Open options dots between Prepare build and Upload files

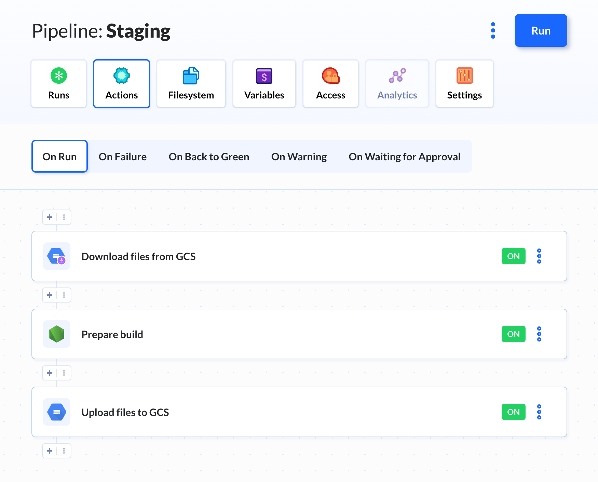point(64,373)
